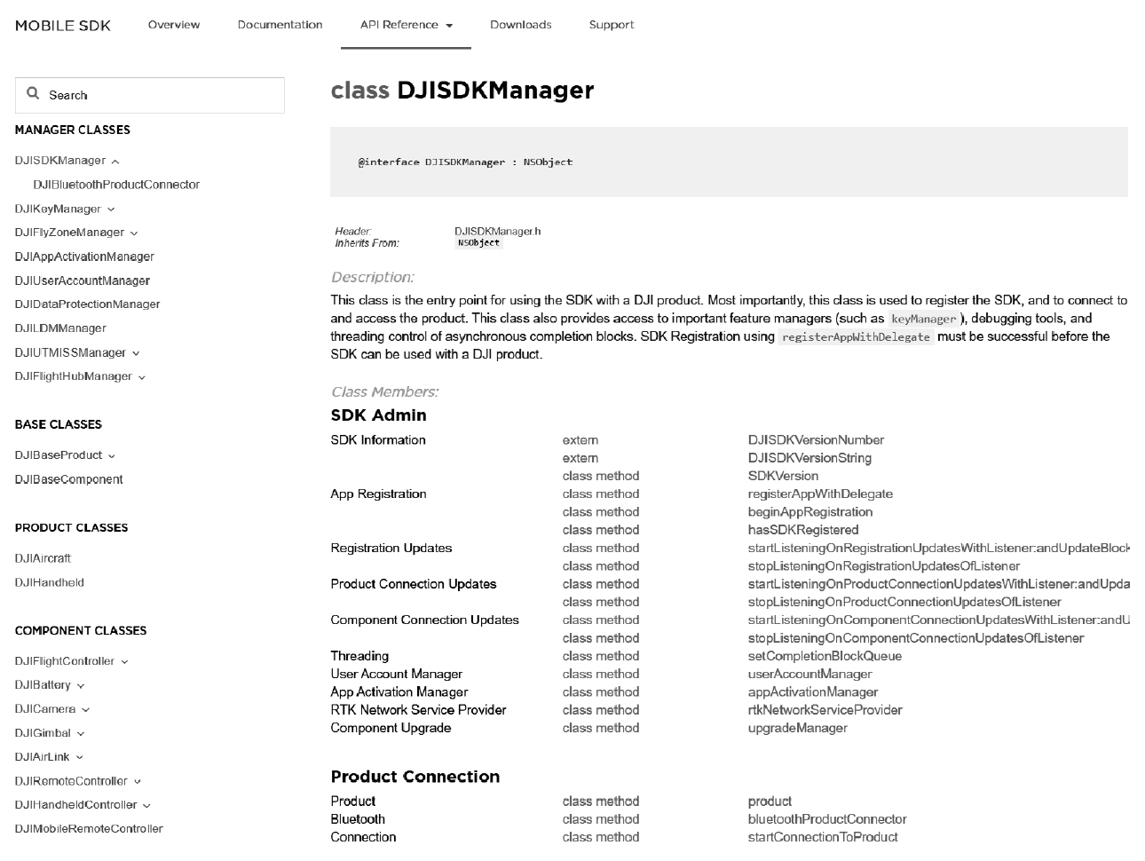Open stopListeningOnComponentConnectionUpdatesOfListener method link
This screenshot has height=861, width=1145.
(x=916, y=638)
